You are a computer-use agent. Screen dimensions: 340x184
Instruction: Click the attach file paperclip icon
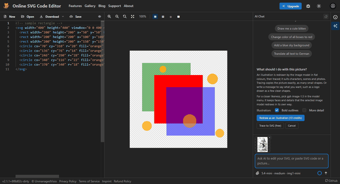click(257, 173)
